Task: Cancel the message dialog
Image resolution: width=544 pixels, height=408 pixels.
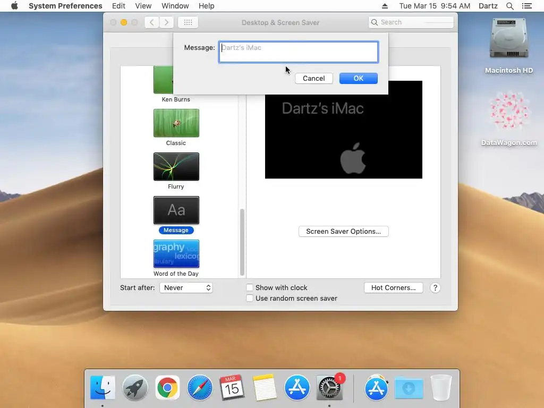Action: (313, 79)
